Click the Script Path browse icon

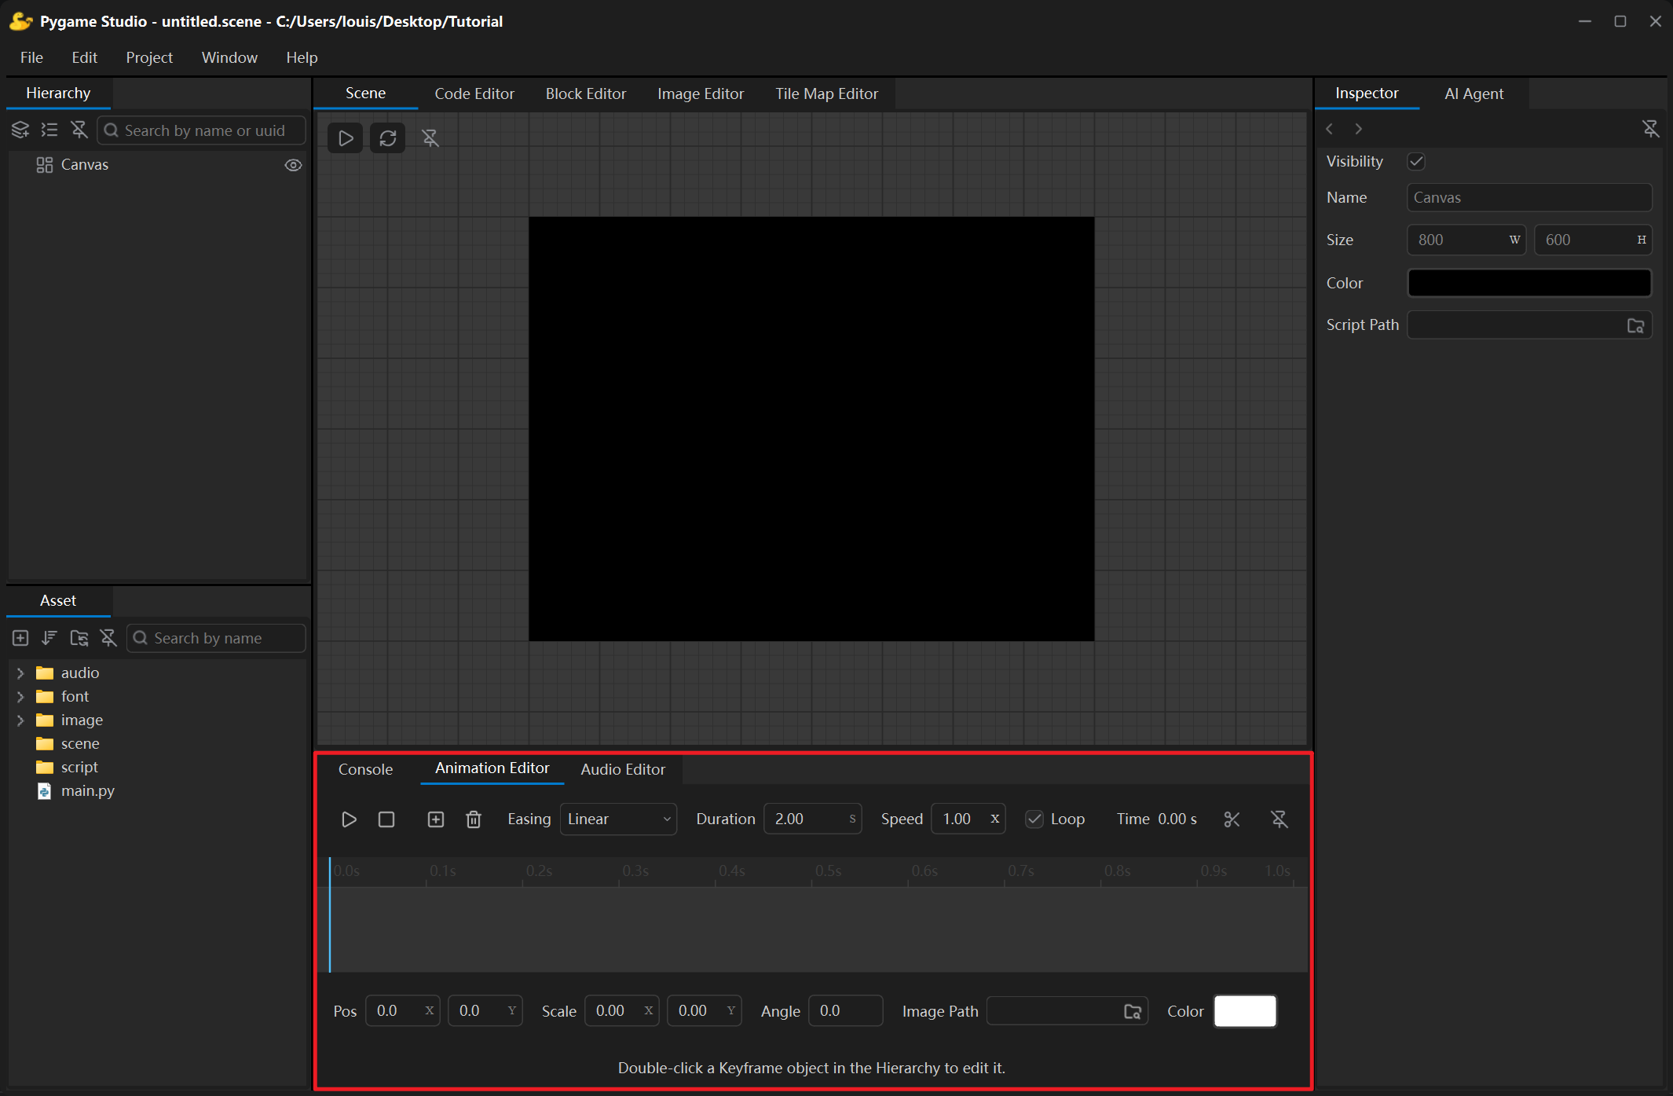click(x=1636, y=325)
